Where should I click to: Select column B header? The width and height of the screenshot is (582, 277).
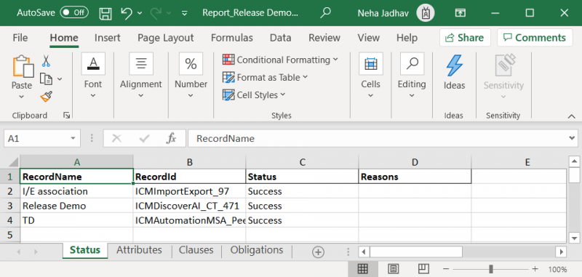(189, 162)
